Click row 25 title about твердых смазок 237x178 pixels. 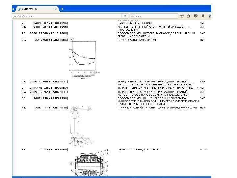coord(156,35)
